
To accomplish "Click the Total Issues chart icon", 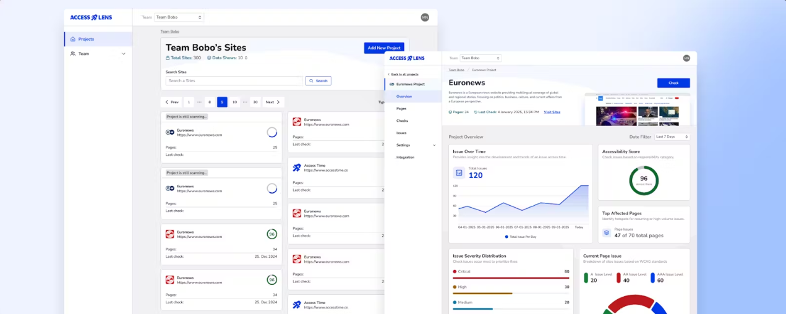I will point(459,172).
